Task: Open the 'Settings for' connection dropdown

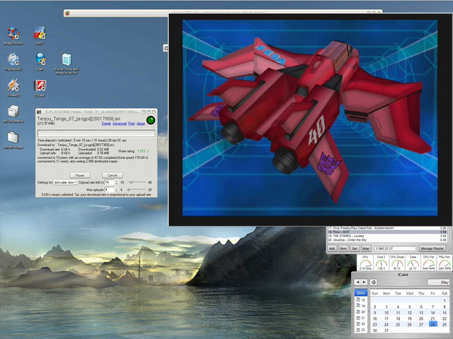Action: 66,182
